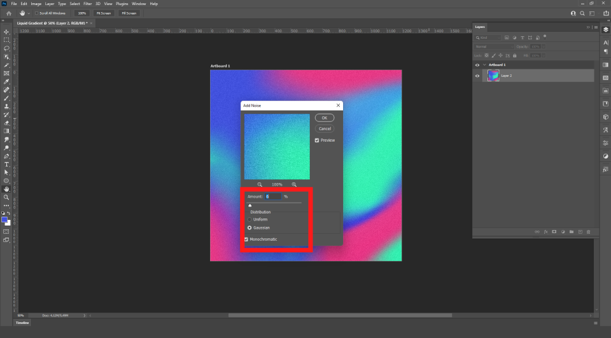Open the File menu
Screen dimensions: 611x338
tap(13, 4)
